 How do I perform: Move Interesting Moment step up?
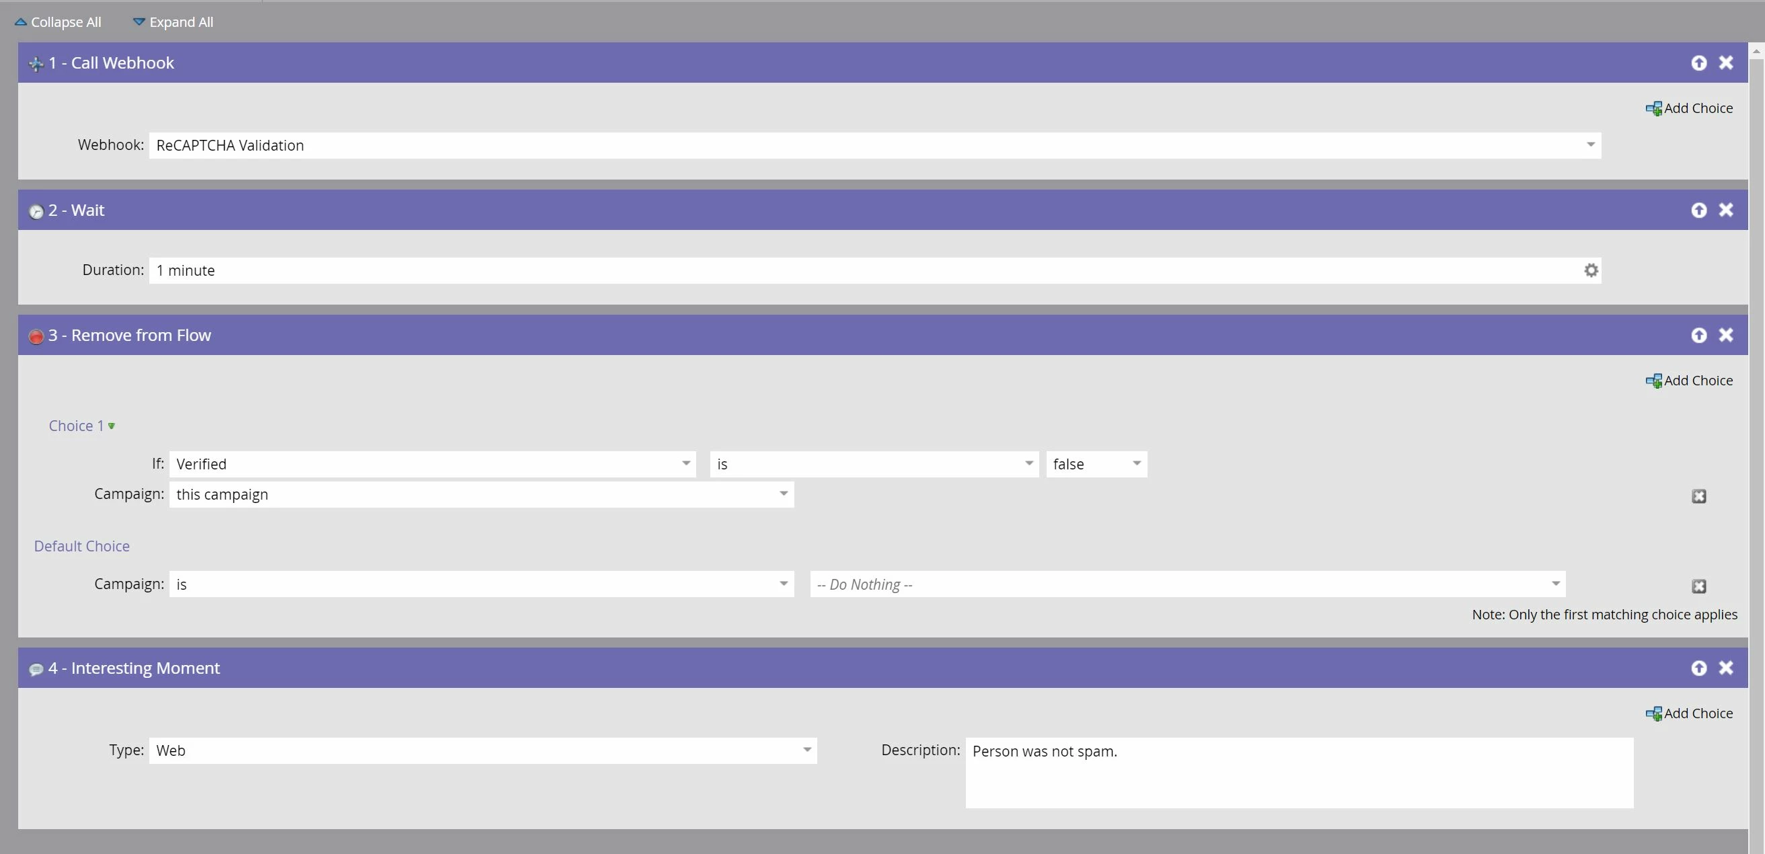point(1698,668)
